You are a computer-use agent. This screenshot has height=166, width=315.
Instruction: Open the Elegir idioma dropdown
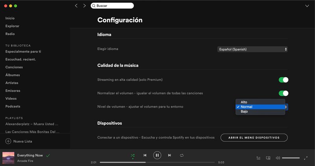tap(252, 49)
